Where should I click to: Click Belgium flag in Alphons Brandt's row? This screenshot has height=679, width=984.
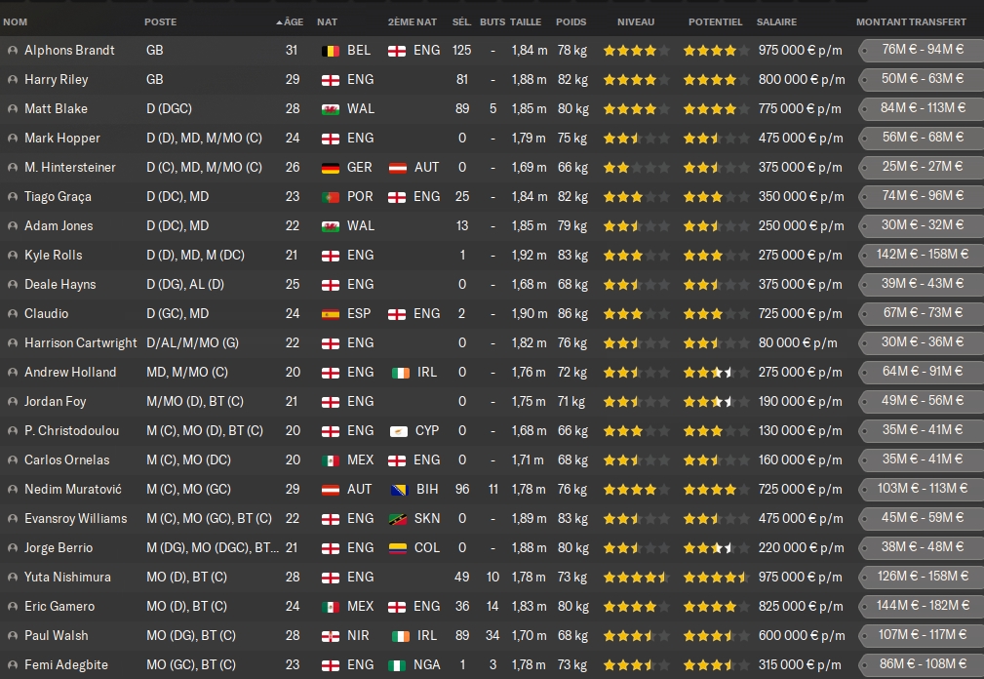(330, 51)
